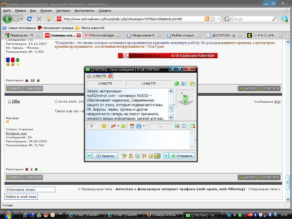Open the Инструменты menu
The width and height of the screenshot is (292, 219).
(x=84, y=11)
